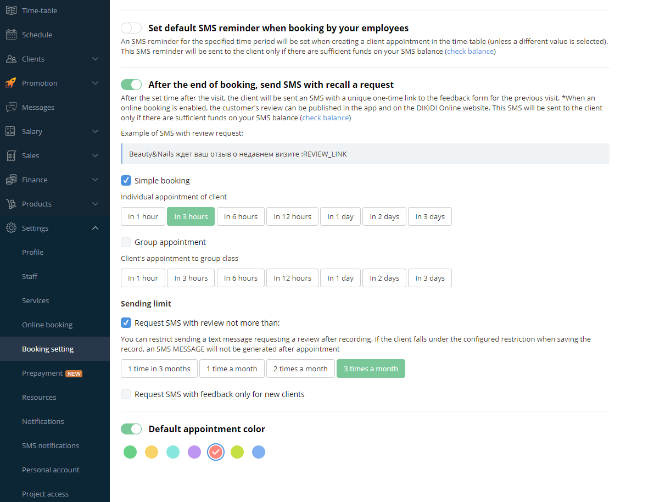Select the Promotion rocket icon
The width and height of the screenshot is (654, 502).
[x=12, y=83]
